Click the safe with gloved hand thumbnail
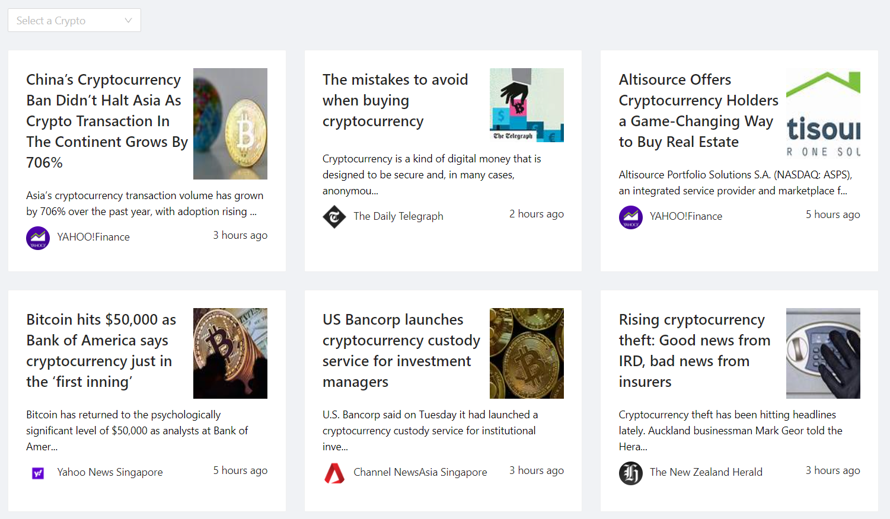The height and width of the screenshot is (519, 890). coord(823,353)
